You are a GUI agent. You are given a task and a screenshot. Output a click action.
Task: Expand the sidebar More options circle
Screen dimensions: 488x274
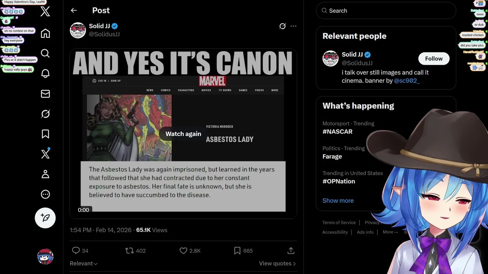click(x=45, y=194)
